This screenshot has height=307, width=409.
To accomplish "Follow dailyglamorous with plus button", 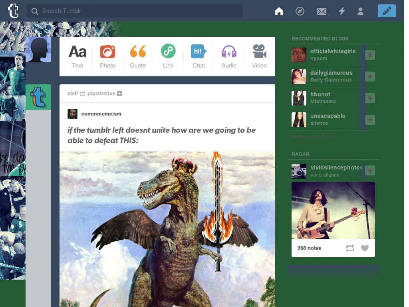I will click(370, 76).
